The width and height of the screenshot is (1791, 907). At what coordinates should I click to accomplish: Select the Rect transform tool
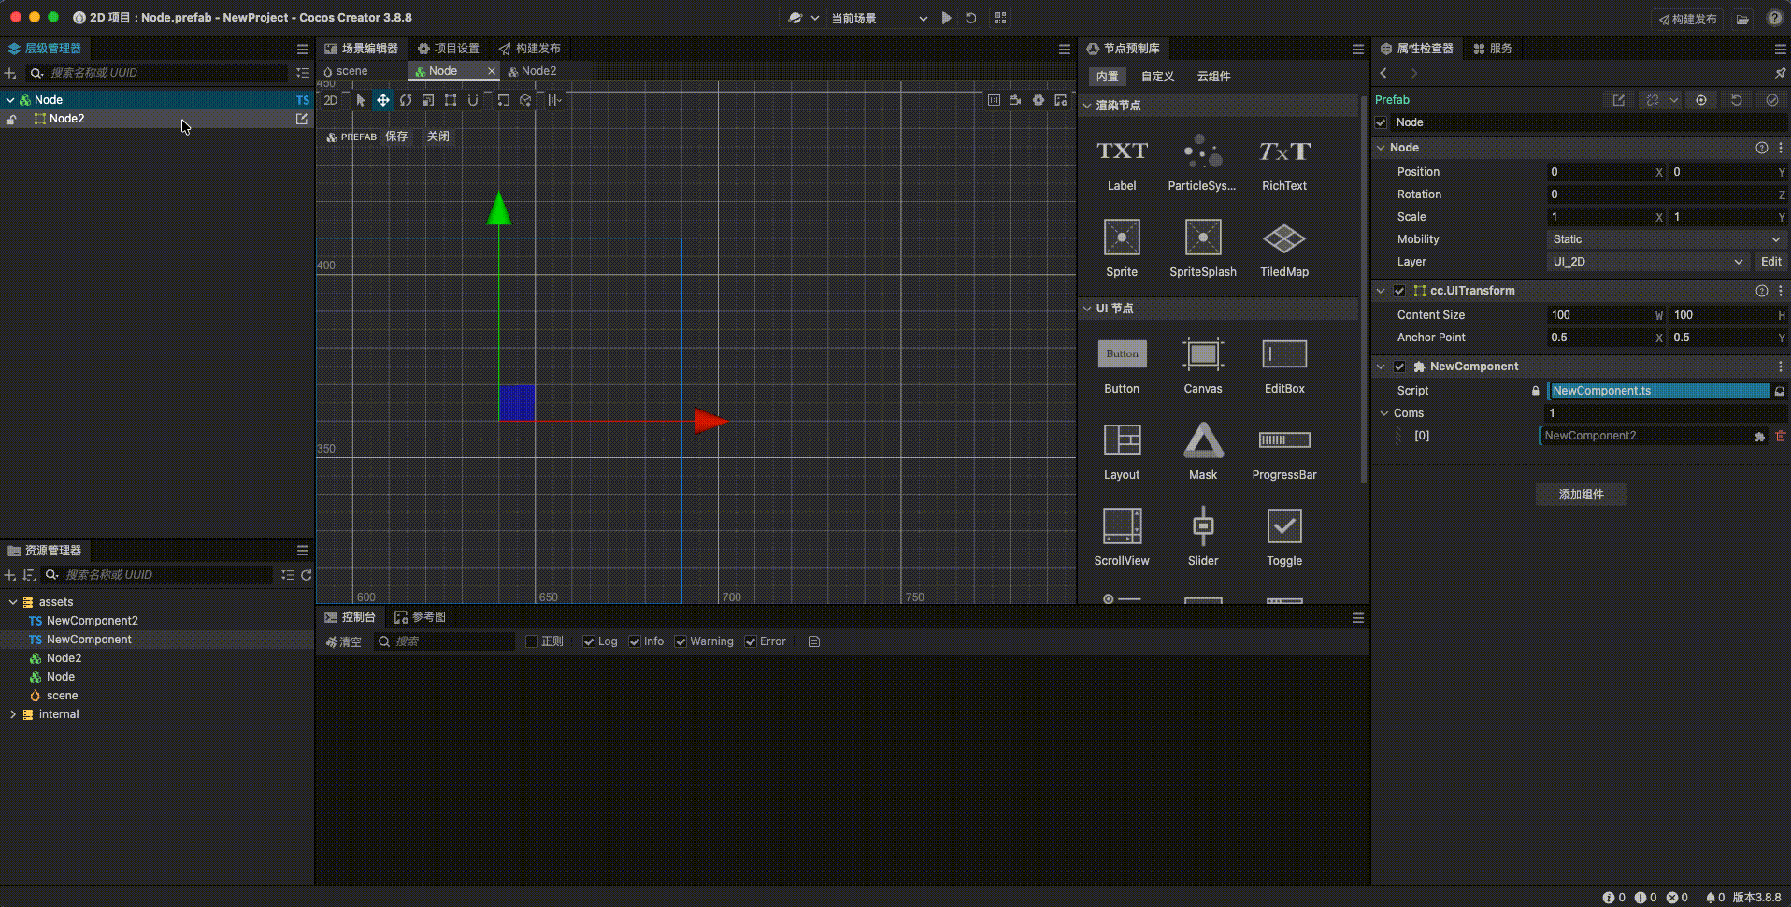[x=451, y=100]
